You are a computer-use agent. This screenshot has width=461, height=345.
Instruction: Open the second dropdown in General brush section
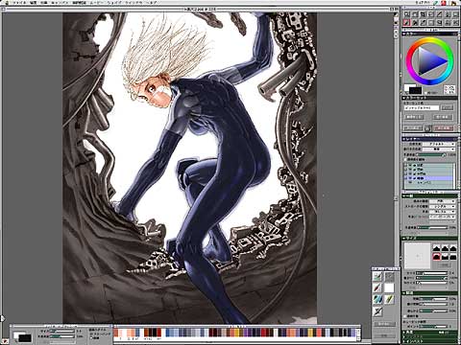442,206
